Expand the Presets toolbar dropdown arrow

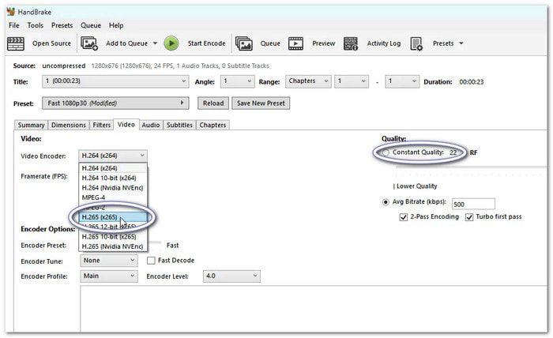point(461,43)
